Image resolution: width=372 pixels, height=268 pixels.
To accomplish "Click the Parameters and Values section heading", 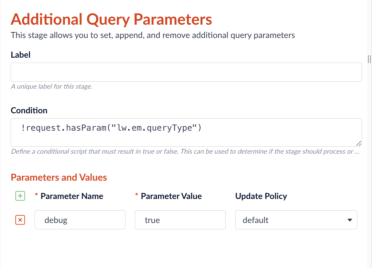I will pos(59,177).
